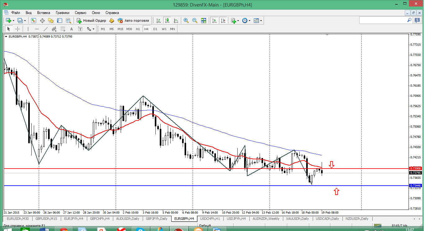Viewport: 425px width, 231px height.
Task: Toggle the chart auto scroll button
Action: pos(214,20)
